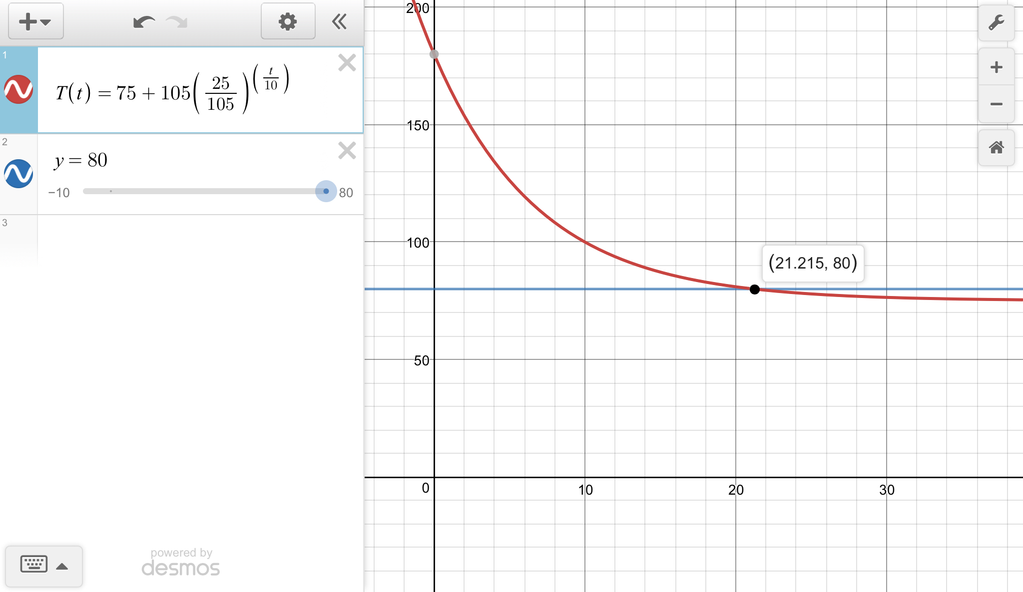Collapse the expression list panel
Viewport: 1023px width, 592px height.
pos(340,21)
